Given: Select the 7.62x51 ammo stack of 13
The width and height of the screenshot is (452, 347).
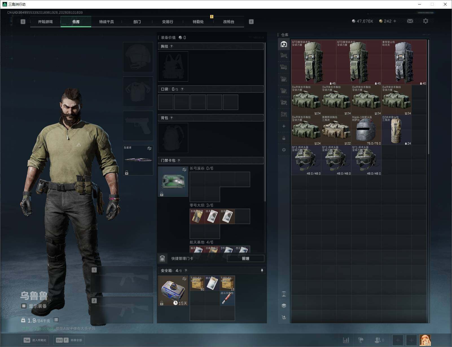Looking at the screenshot, I should (227, 283).
